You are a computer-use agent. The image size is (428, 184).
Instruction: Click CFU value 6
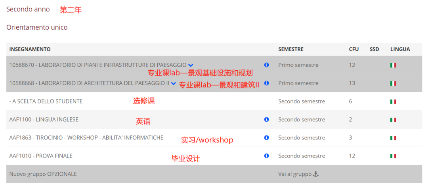pyautogui.click(x=350, y=101)
